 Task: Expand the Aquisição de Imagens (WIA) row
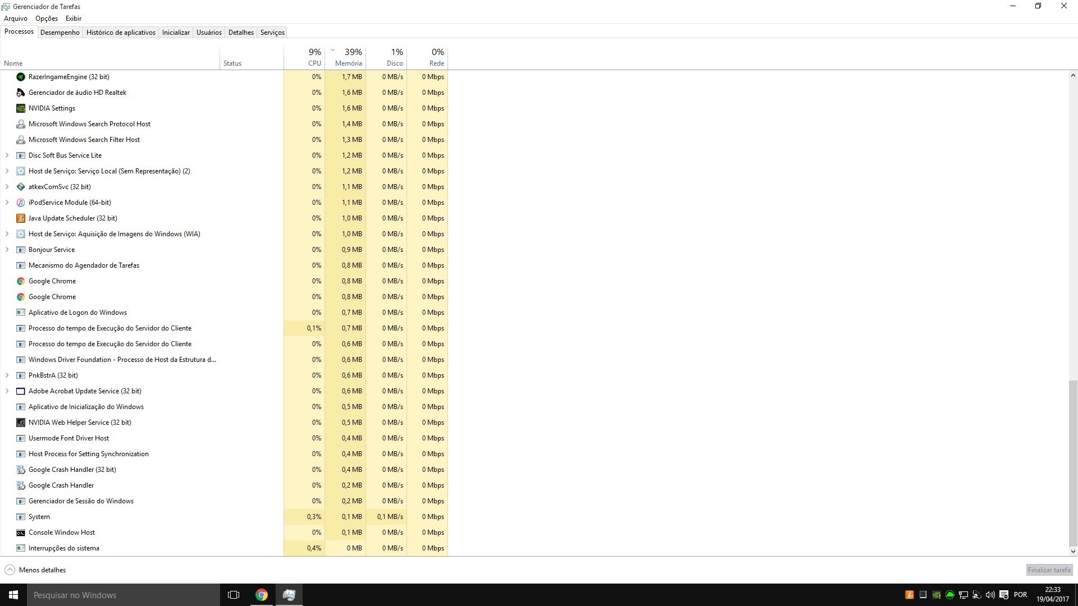[x=7, y=234]
